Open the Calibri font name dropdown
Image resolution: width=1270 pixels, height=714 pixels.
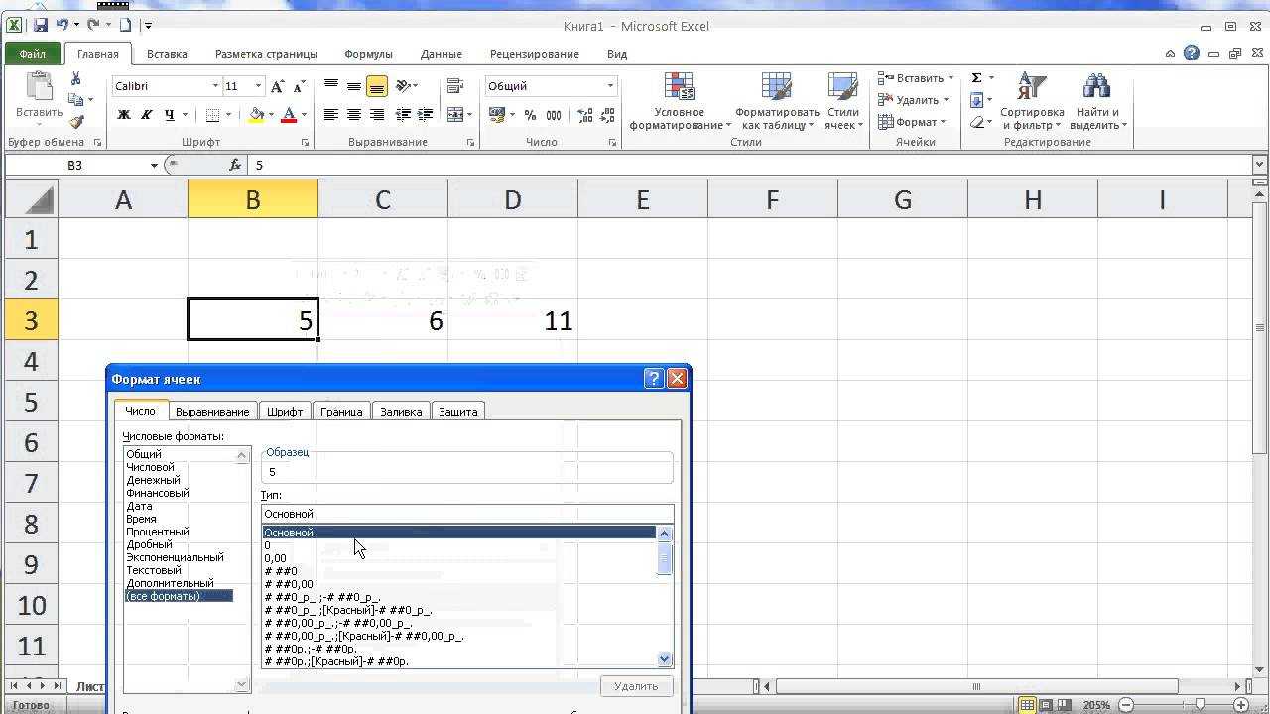click(x=214, y=86)
